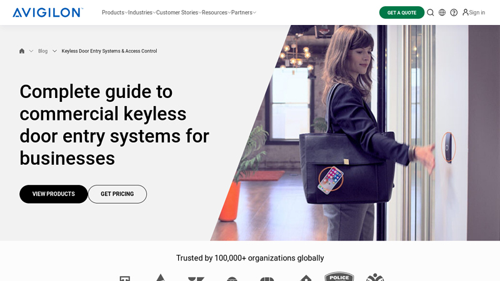Click the phone in the hero image
The width and height of the screenshot is (500, 281).
330,180
